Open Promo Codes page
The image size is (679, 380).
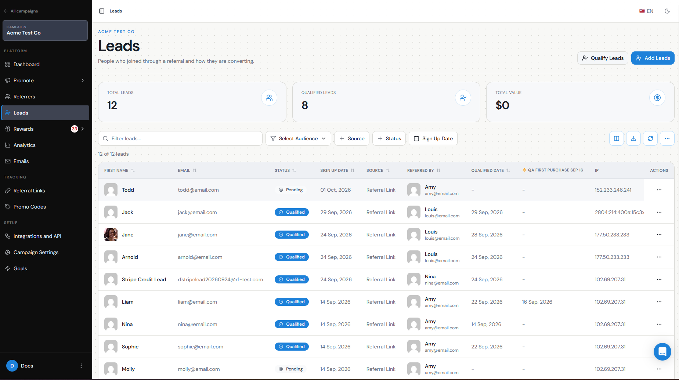pos(45,207)
